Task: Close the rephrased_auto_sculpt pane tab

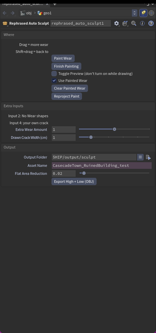Action: tap(47, 4)
